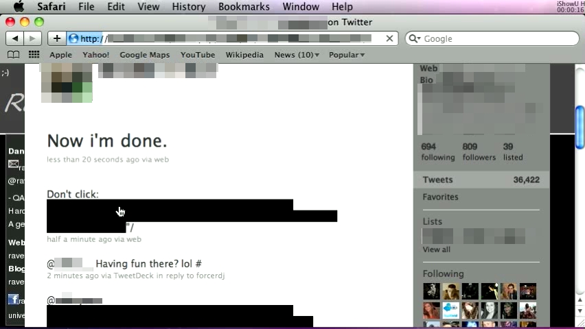585x329 pixels.
Task: Click the Back navigation arrow
Action: [15, 39]
